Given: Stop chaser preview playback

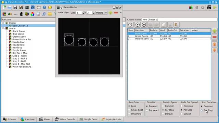Looking at the screenshot, I should coord(144,25).
